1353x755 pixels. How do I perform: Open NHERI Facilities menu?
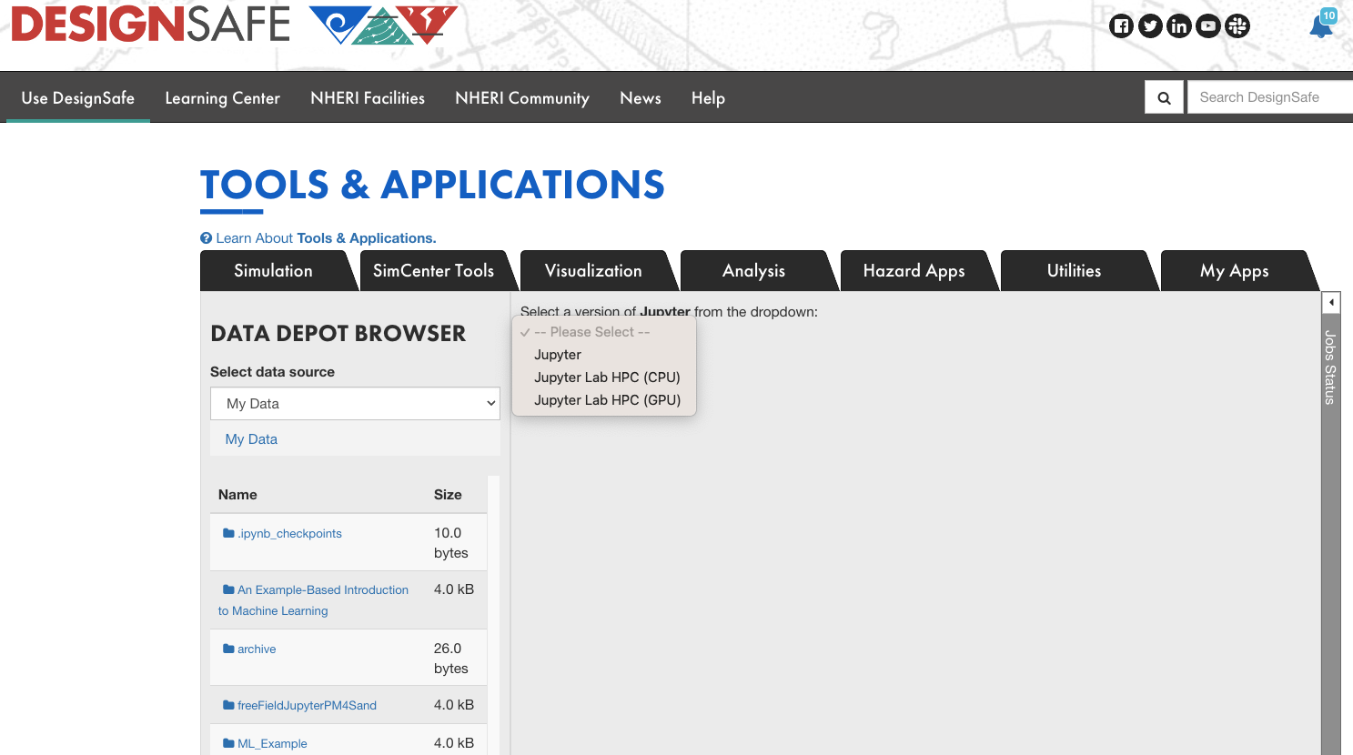click(368, 98)
